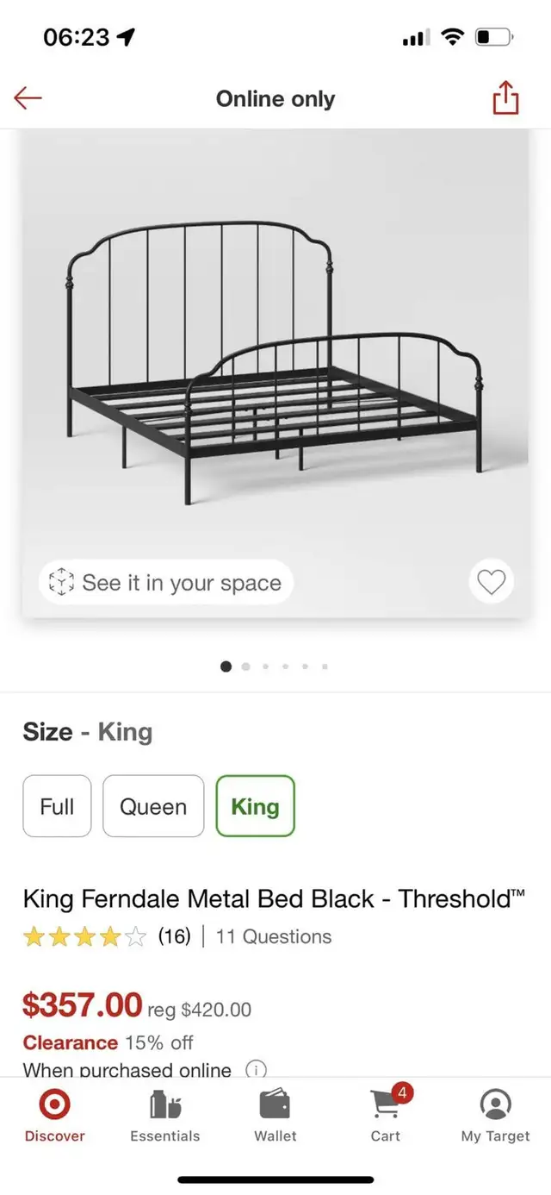Select the Queen size option

pos(153,806)
